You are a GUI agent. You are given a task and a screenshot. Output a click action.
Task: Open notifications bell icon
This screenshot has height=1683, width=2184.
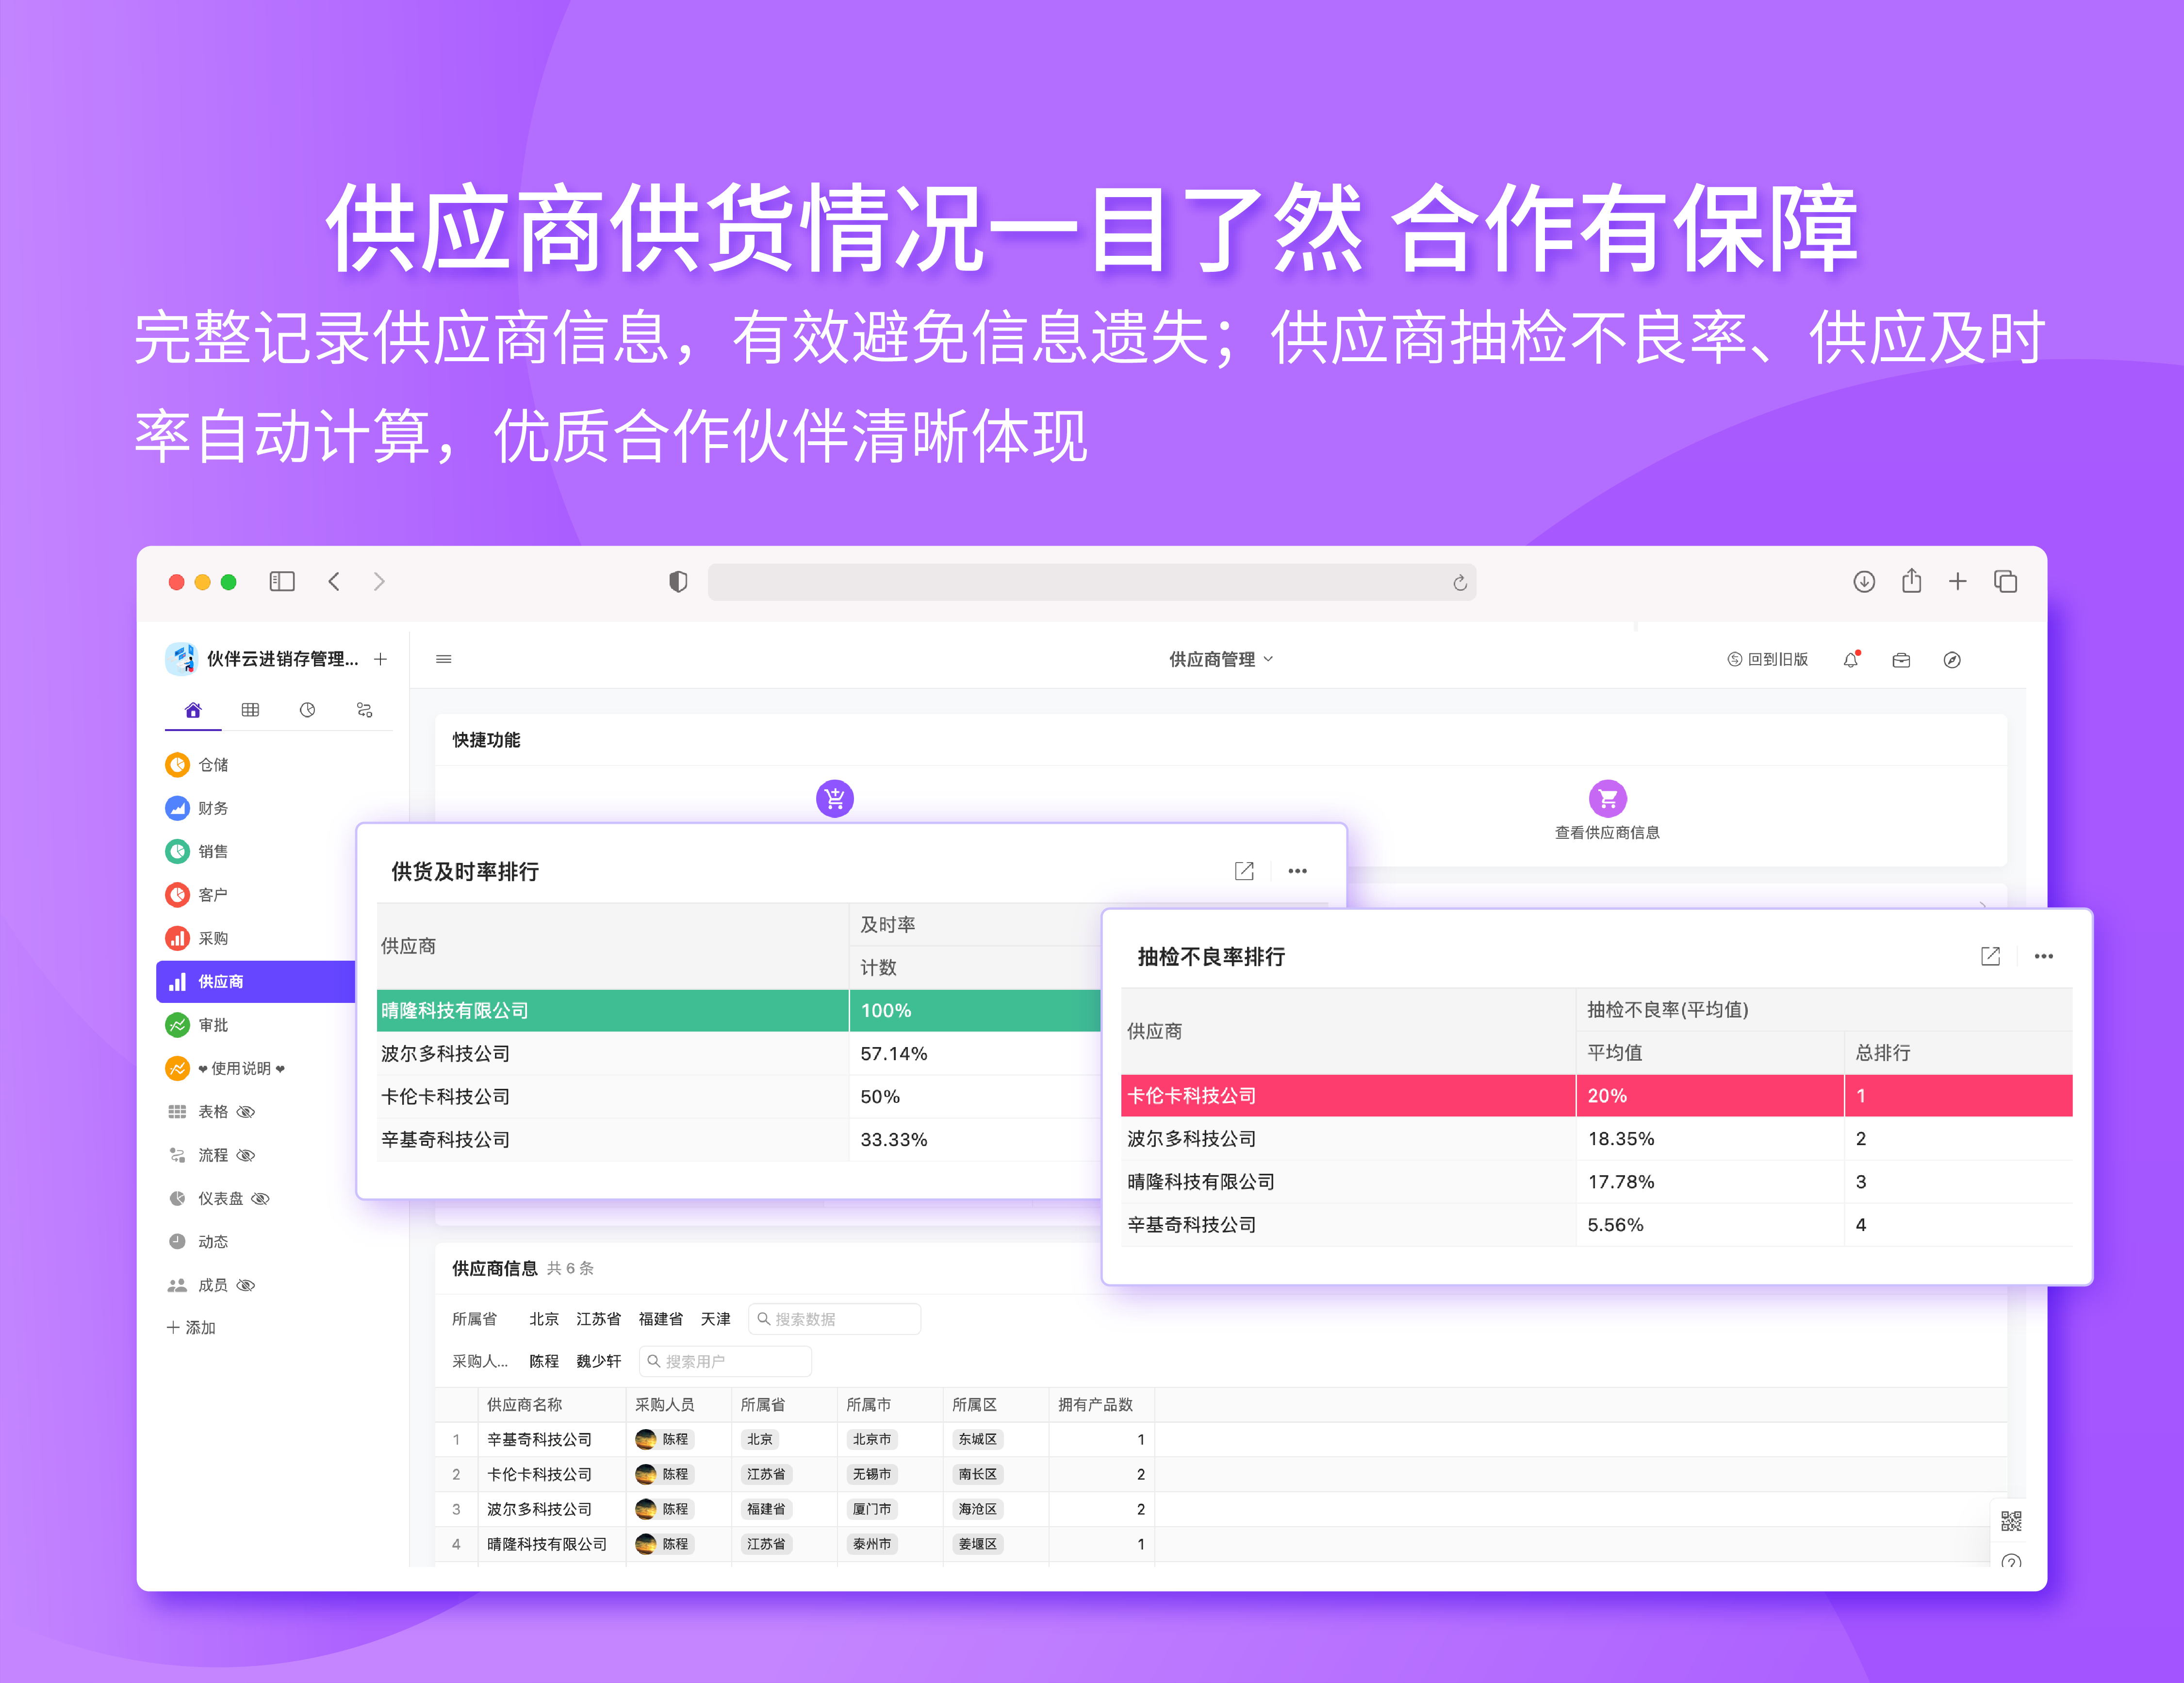(1851, 659)
